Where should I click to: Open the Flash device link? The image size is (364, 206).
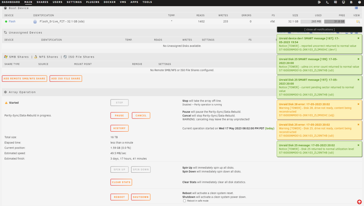[12, 21]
